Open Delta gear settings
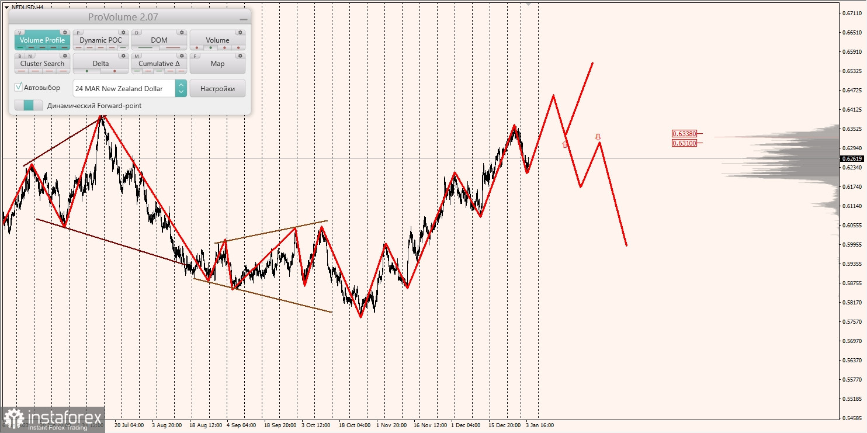The height and width of the screenshot is (433, 867). coord(123,56)
